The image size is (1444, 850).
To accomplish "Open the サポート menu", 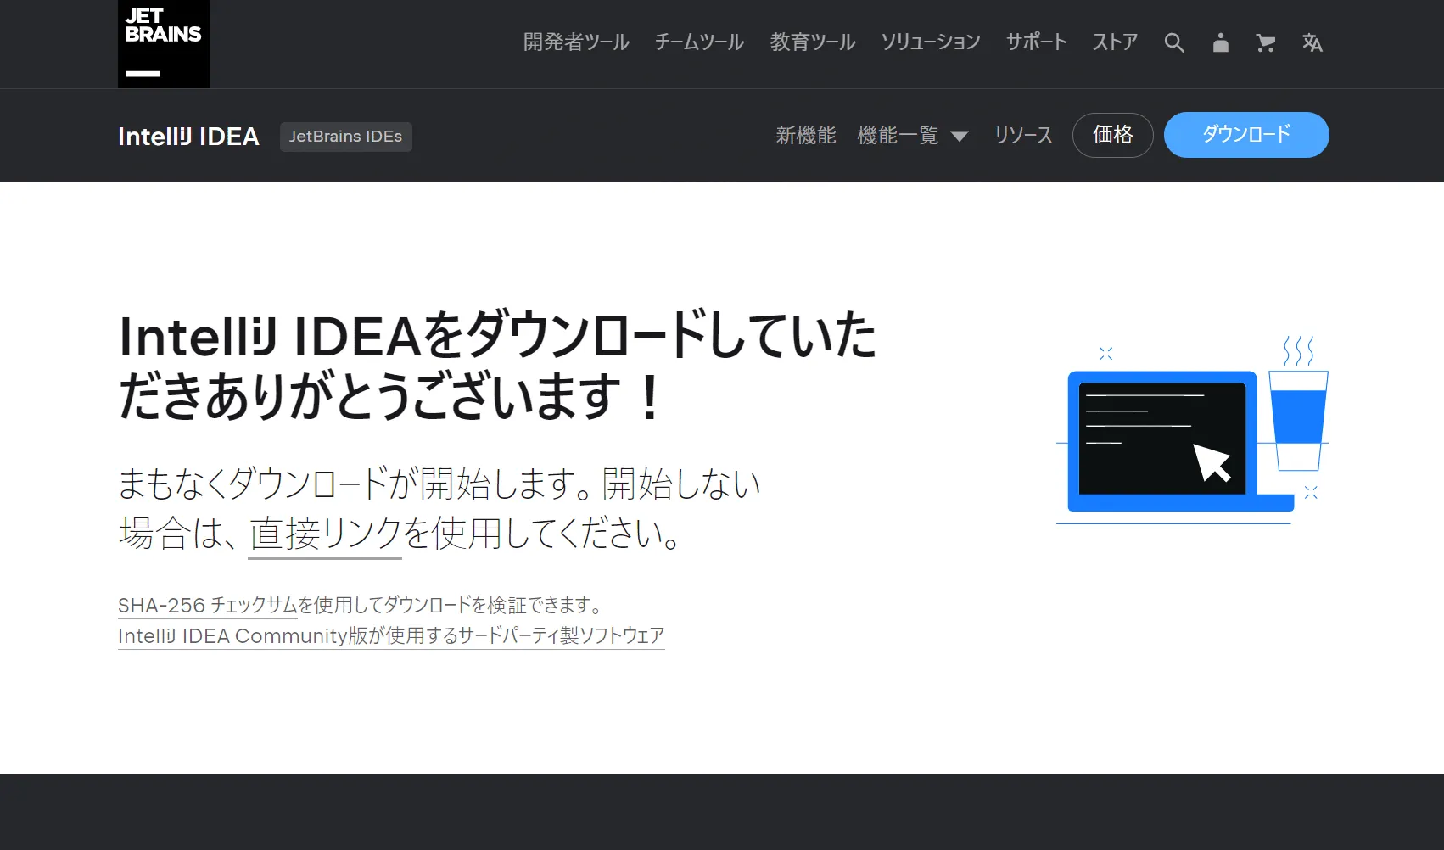I will point(1037,42).
